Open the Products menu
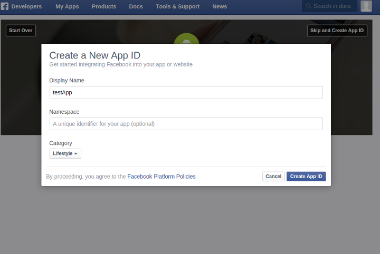This screenshot has height=254, width=380. point(104,6)
